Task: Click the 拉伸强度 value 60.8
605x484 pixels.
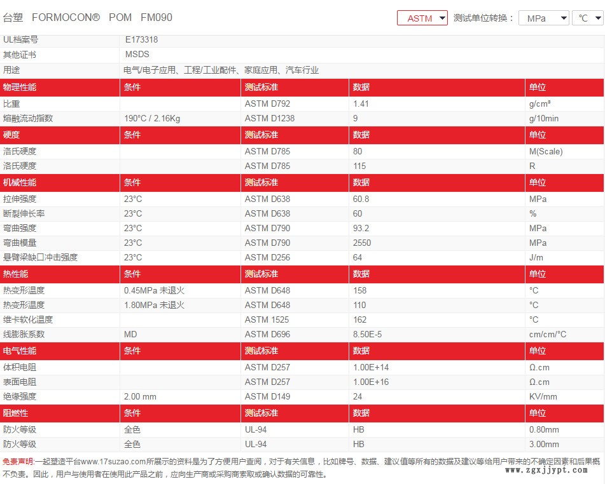Action: [361, 199]
